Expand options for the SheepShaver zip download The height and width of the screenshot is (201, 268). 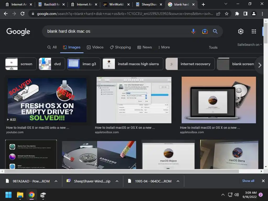117,181
